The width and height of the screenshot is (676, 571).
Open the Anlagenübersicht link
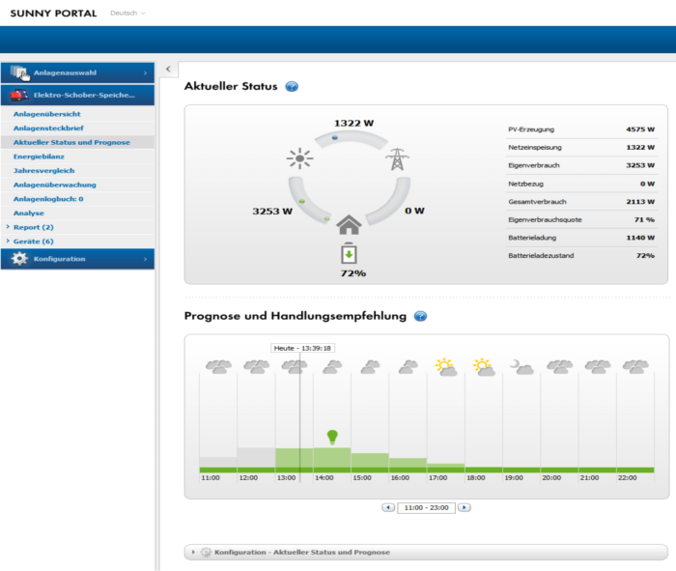46,114
